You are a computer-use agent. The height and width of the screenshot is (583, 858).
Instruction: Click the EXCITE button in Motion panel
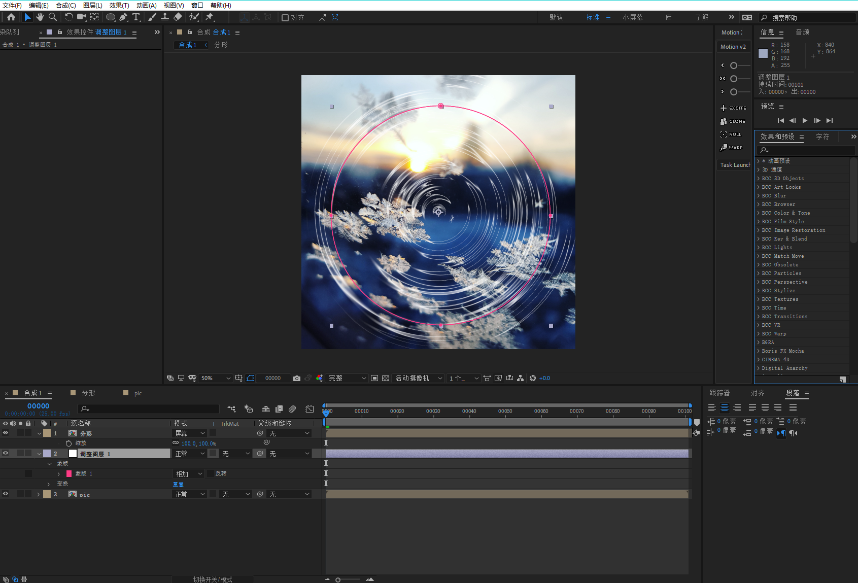pyautogui.click(x=733, y=108)
